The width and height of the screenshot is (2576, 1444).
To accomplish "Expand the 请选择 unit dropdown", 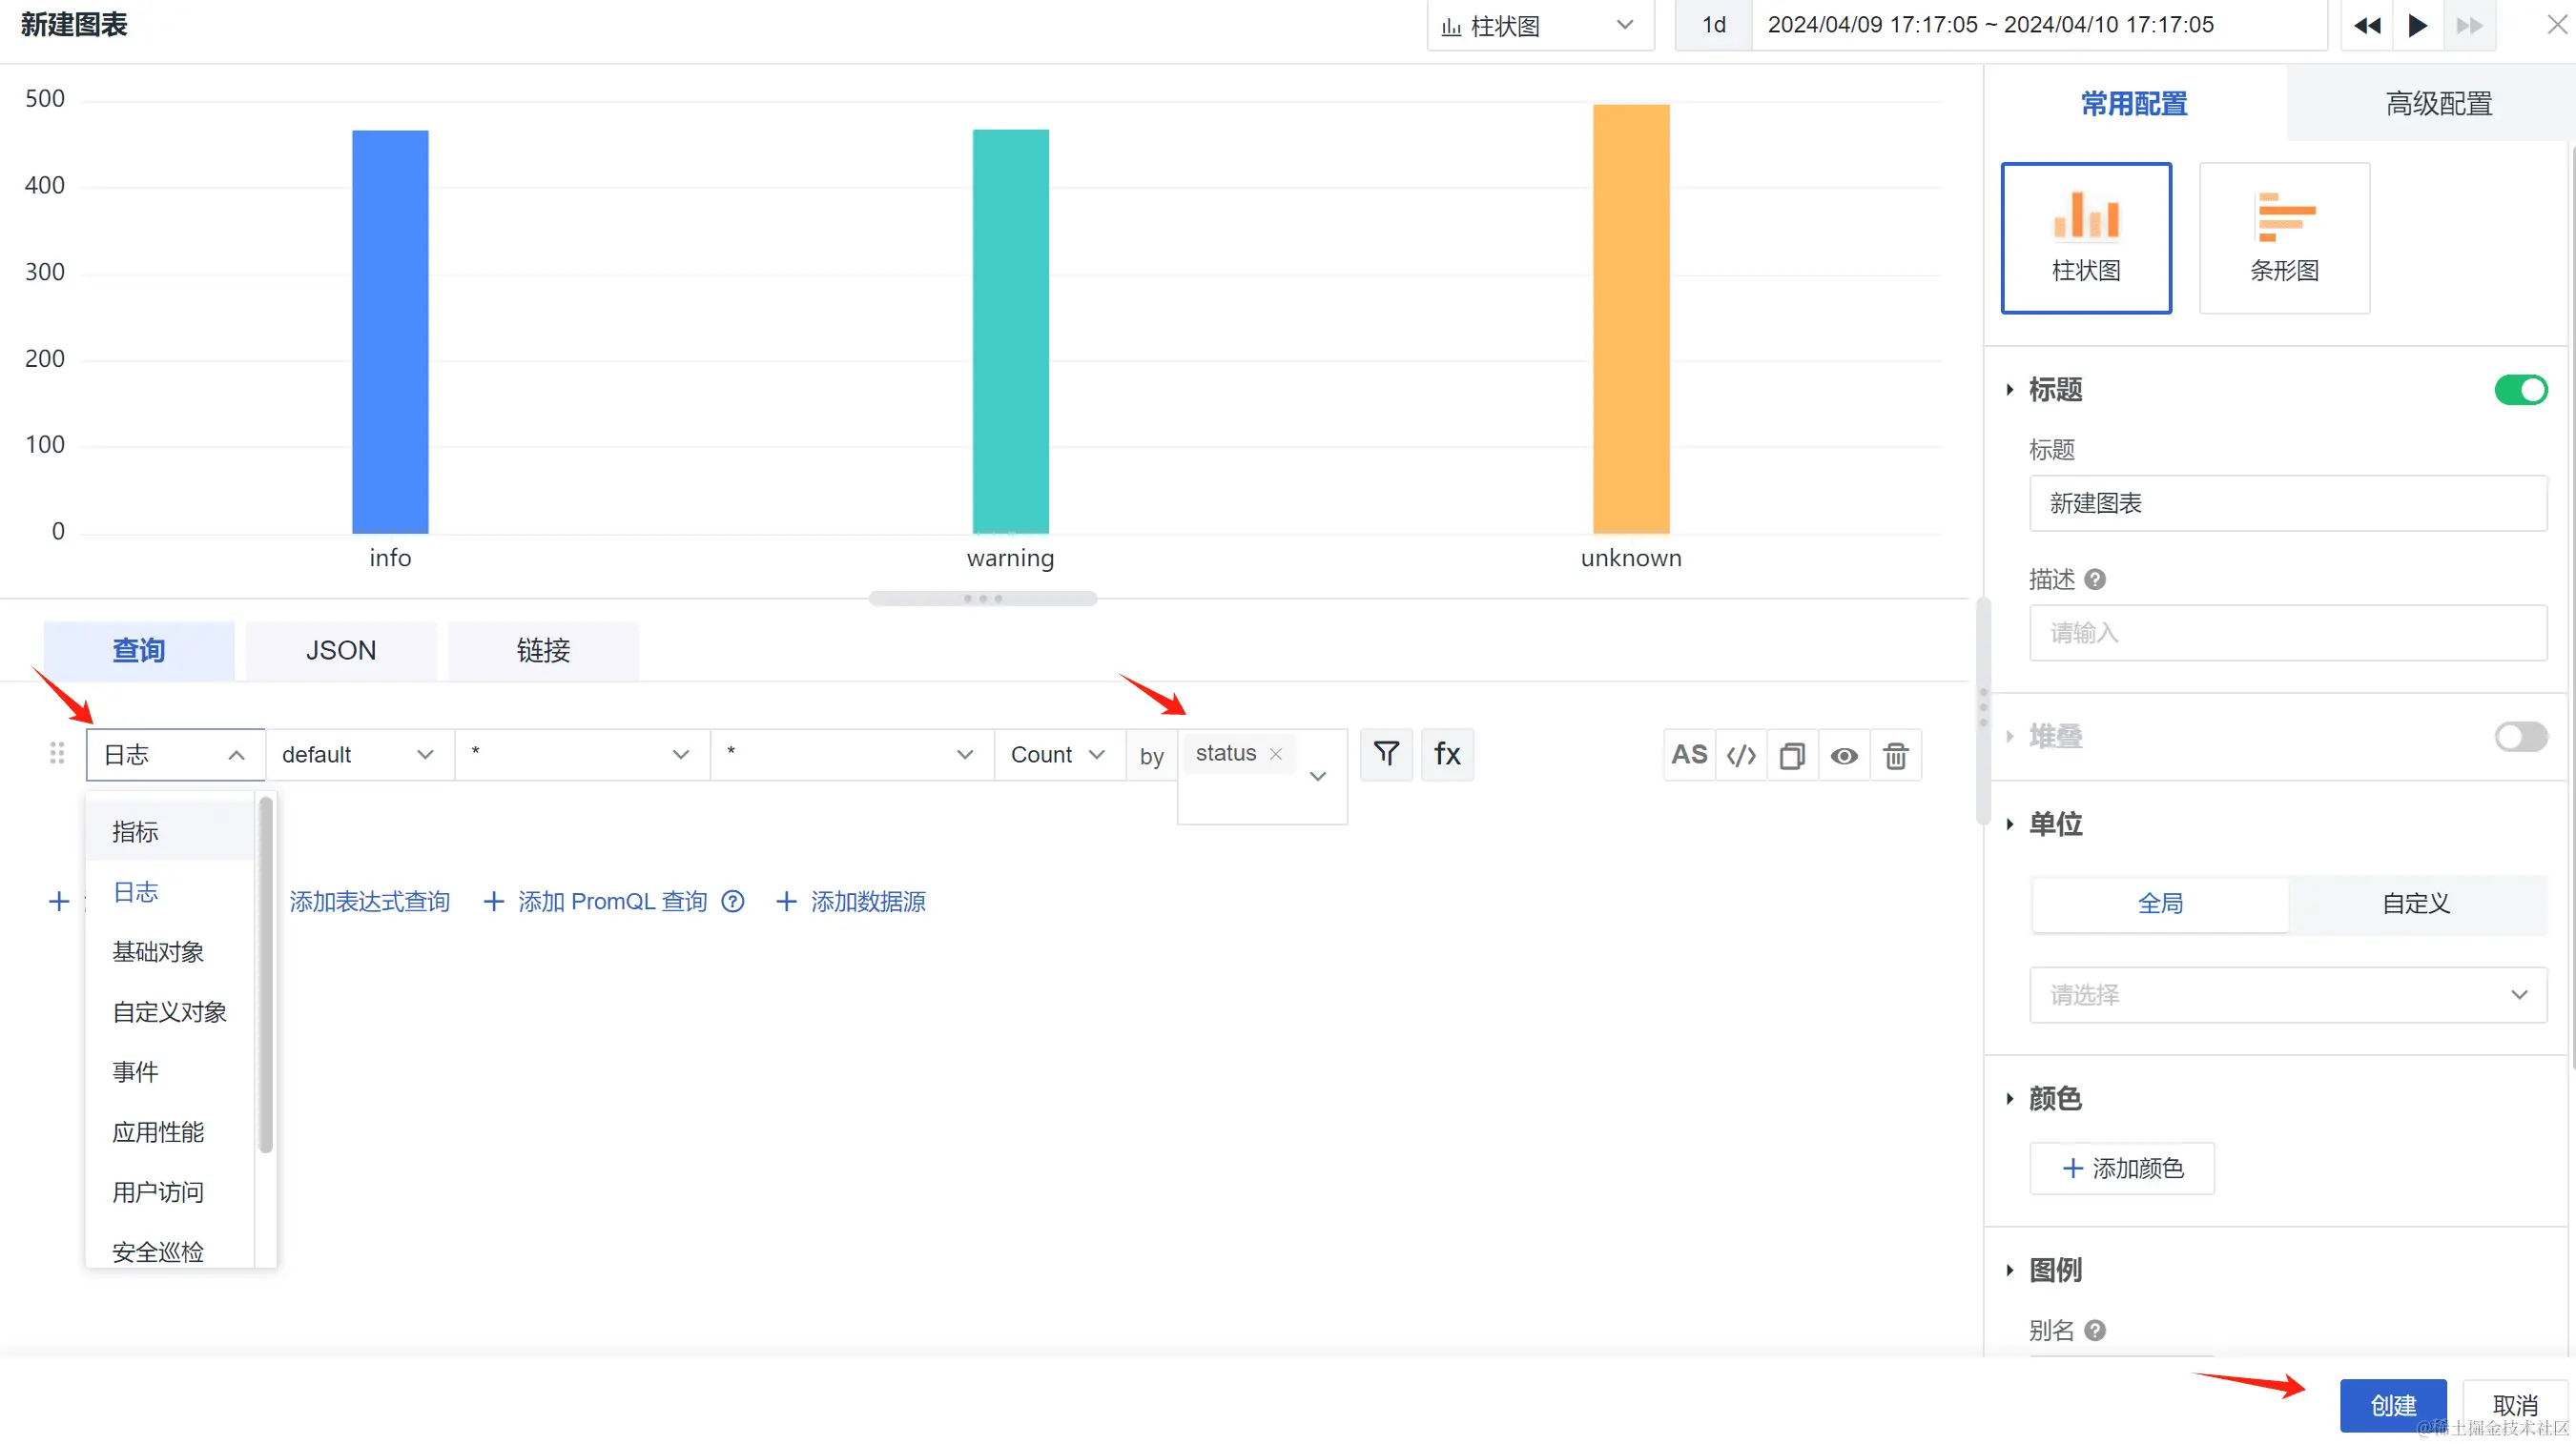I will (2287, 994).
